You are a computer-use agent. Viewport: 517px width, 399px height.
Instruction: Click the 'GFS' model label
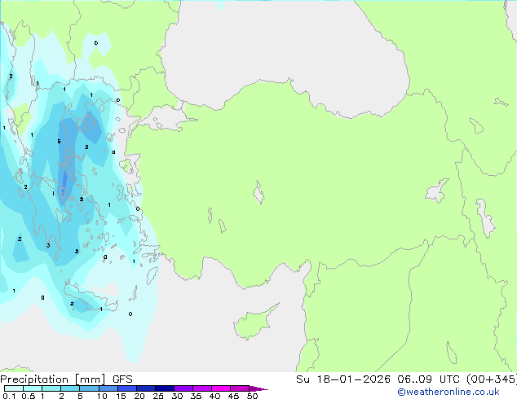(x=122, y=379)
